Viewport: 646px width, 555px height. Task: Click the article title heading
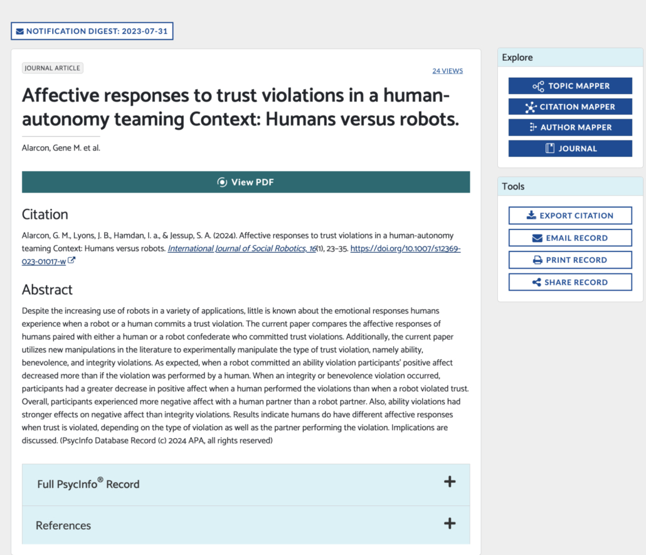click(x=240, y=107)
